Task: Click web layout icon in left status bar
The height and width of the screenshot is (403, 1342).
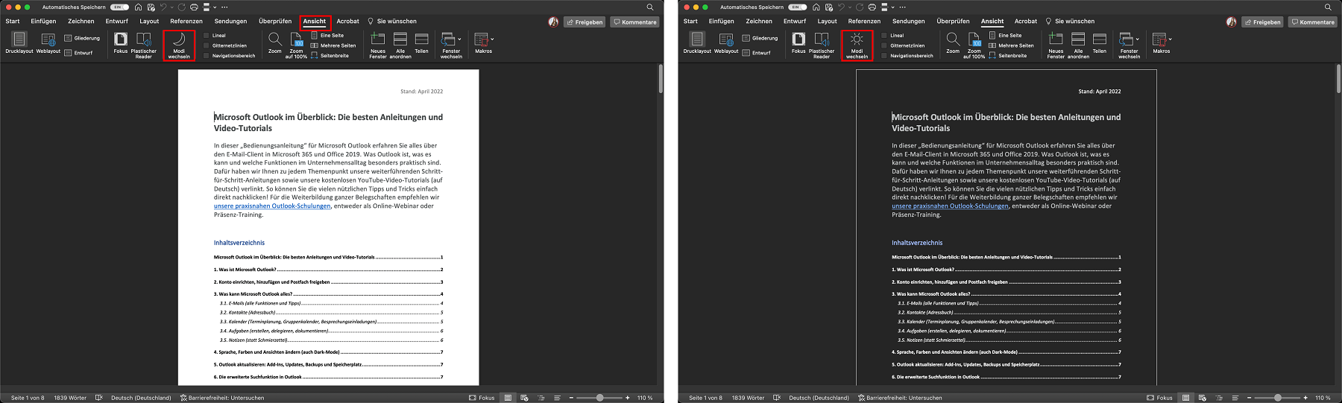Action: tap(524, 398)
